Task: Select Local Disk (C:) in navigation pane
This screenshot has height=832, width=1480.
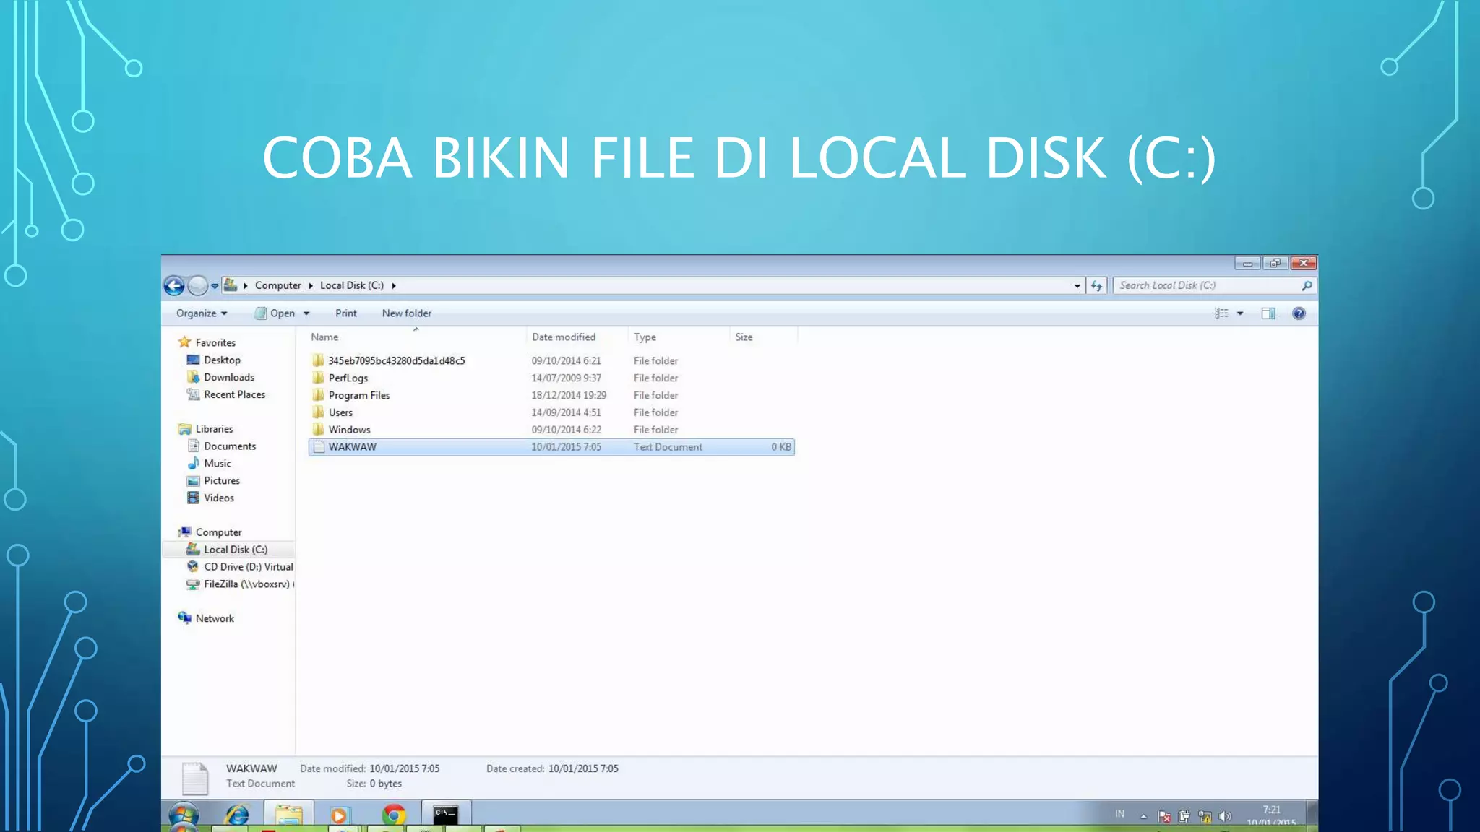Action: coord(236,550)
